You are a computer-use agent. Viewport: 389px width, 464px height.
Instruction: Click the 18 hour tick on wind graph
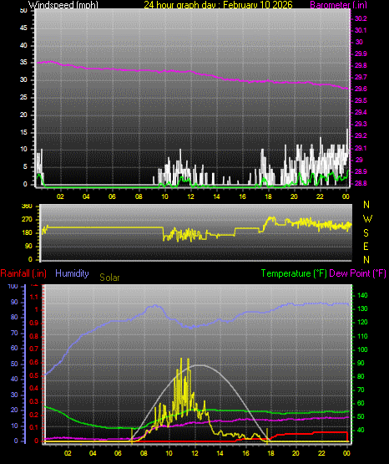click(268, 196)
